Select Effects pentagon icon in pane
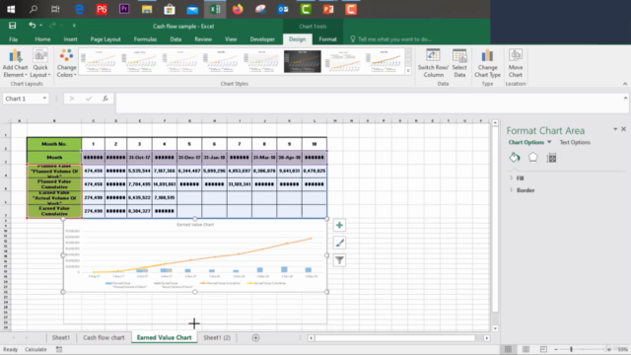The height and width of the screenshot is (355, 631). tap(532, 158)
